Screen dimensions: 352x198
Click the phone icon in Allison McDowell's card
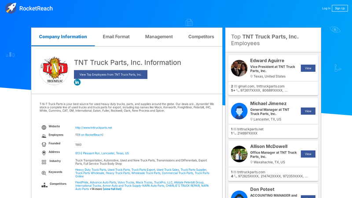pos(235,176)
